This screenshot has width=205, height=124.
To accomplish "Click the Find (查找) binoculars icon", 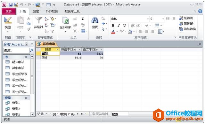I will [95, 20].
